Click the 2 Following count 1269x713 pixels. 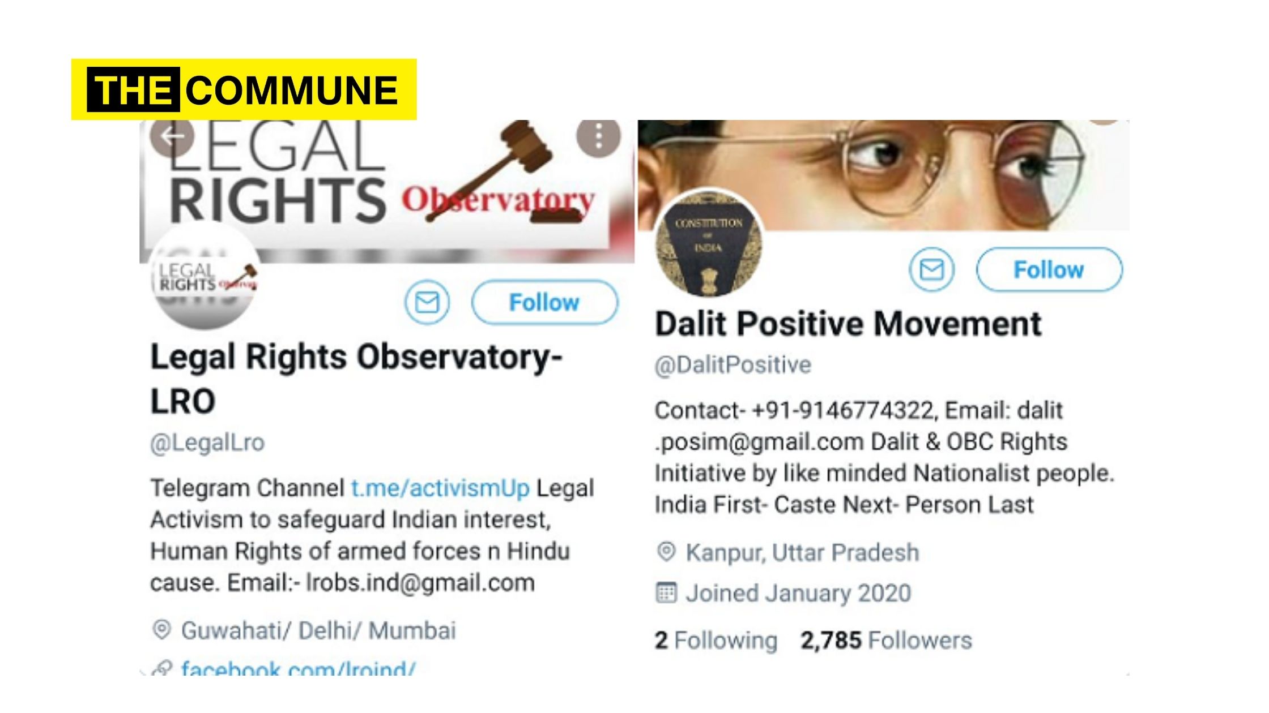[716, 641]
